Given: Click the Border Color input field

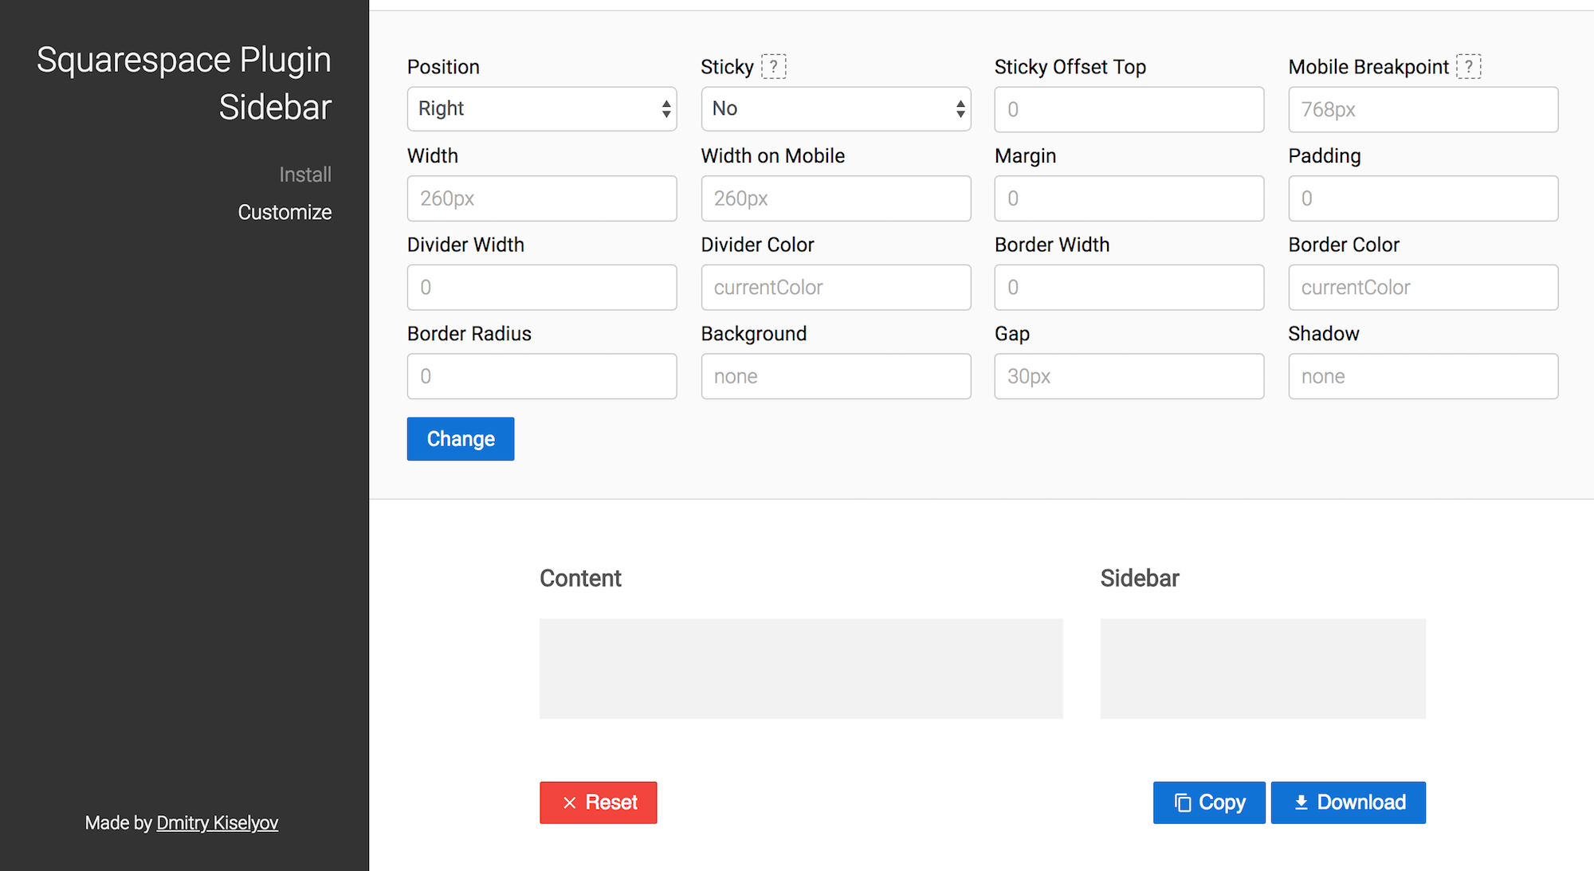Looking at the screenshot, I should click(1423, 288).
